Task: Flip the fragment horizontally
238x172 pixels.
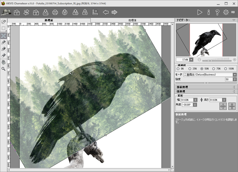Action: pos(223,106)
